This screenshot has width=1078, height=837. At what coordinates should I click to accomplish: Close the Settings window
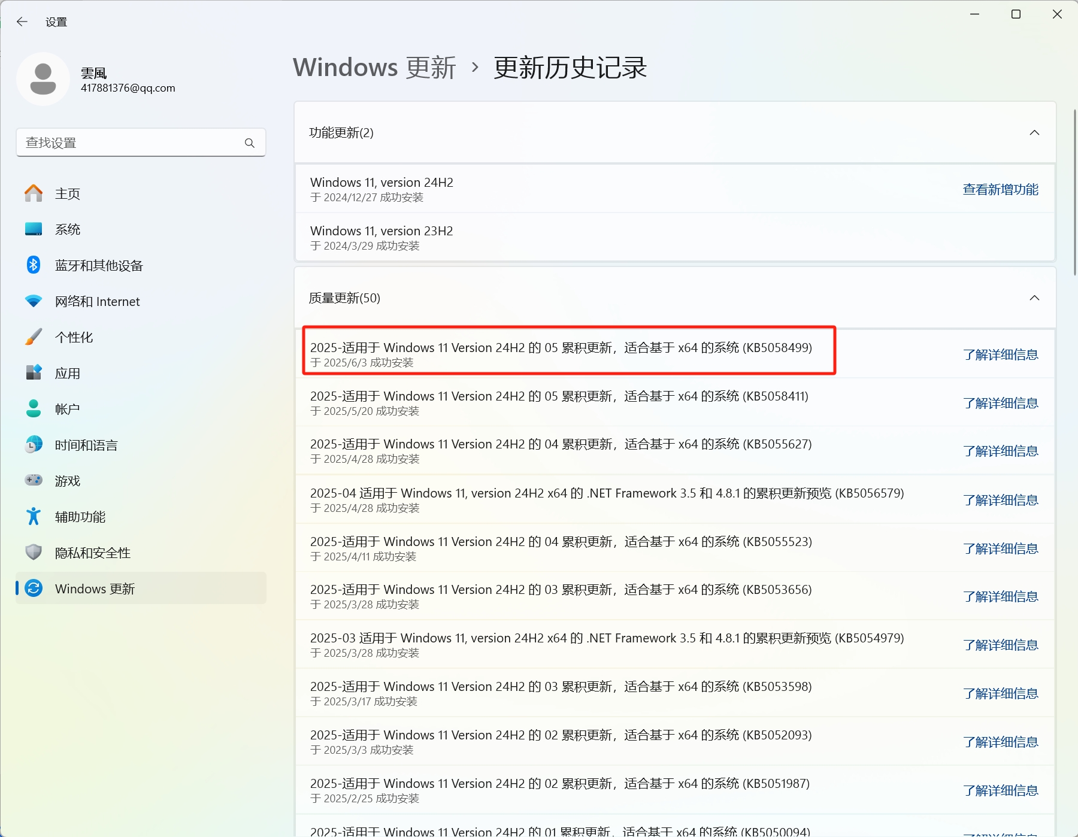[x=1057, y=14]
